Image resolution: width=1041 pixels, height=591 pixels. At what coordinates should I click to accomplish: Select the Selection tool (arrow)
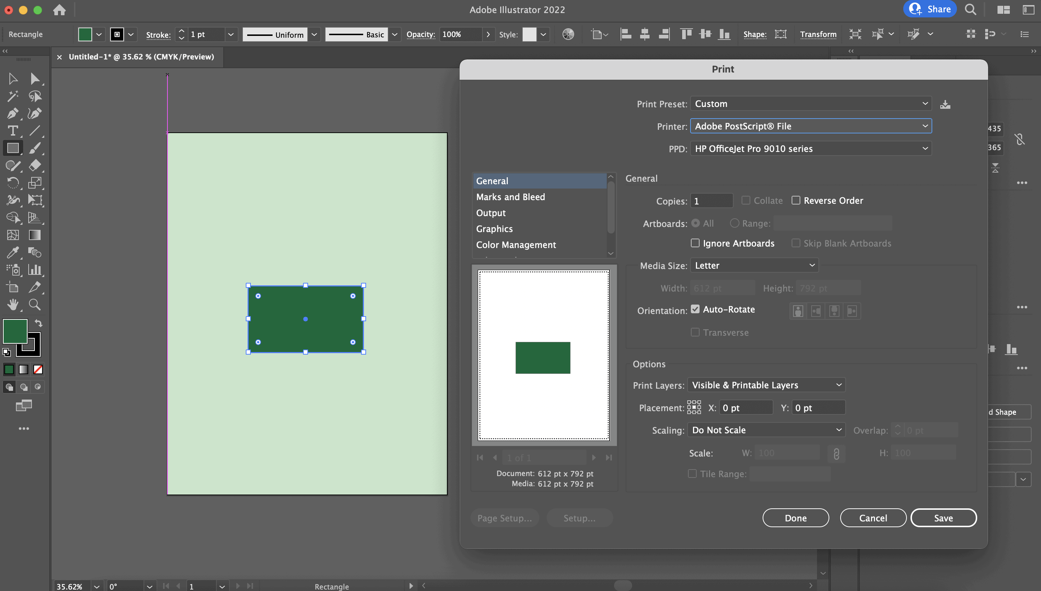(12, 79)
